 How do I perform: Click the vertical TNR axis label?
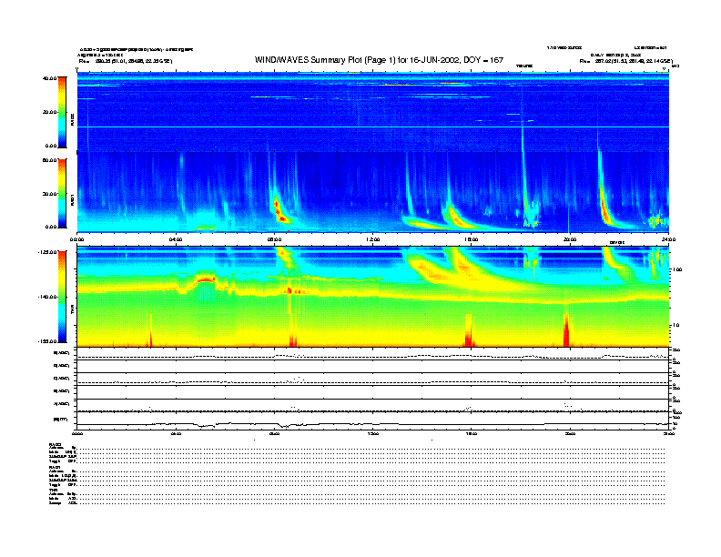(x=73, y=310)
